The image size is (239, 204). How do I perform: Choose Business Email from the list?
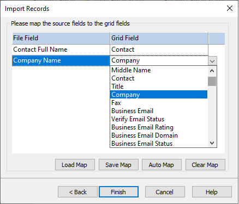[159, 111]
